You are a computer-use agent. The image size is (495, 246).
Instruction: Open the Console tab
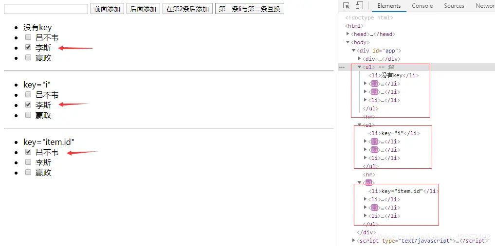coord(422,6)
